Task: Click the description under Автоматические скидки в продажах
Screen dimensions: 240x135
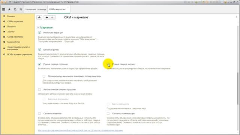Action: pyautogui.click(x=65, y=94)
